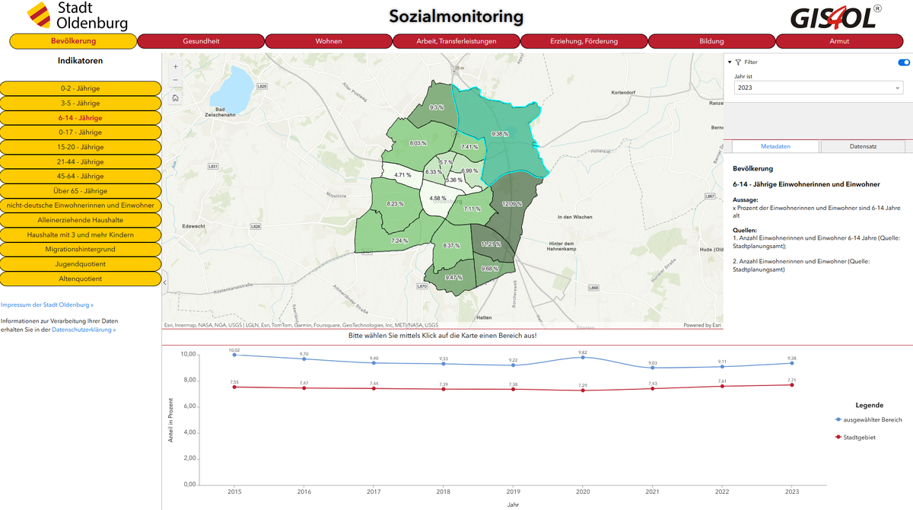The image size is (913, 510).
Task: Reset map to home view
Action: click(176, 97)
